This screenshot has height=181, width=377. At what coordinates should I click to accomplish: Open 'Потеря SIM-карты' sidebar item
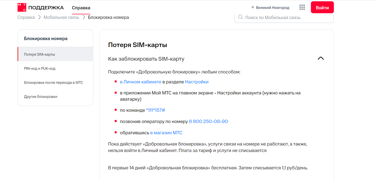tap(55, 54)
